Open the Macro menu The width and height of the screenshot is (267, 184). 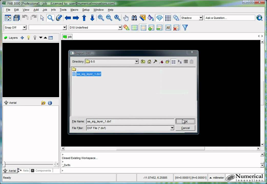pos(74,10)
